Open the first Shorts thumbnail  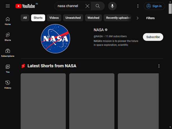pyautogui.click(x=43, y=101)
